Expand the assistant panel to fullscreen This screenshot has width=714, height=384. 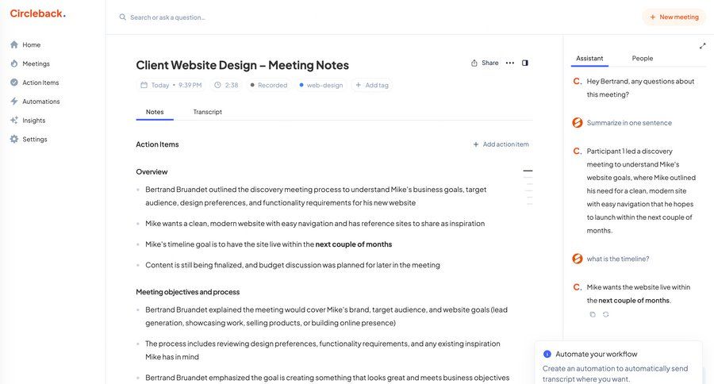pos(702,46)
